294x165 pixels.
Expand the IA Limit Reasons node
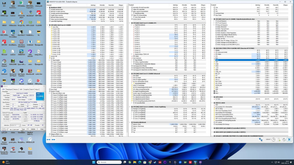coord(214,21)
